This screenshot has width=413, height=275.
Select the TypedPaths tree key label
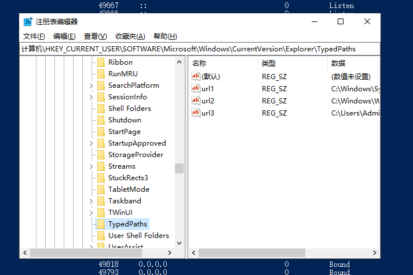128,224
